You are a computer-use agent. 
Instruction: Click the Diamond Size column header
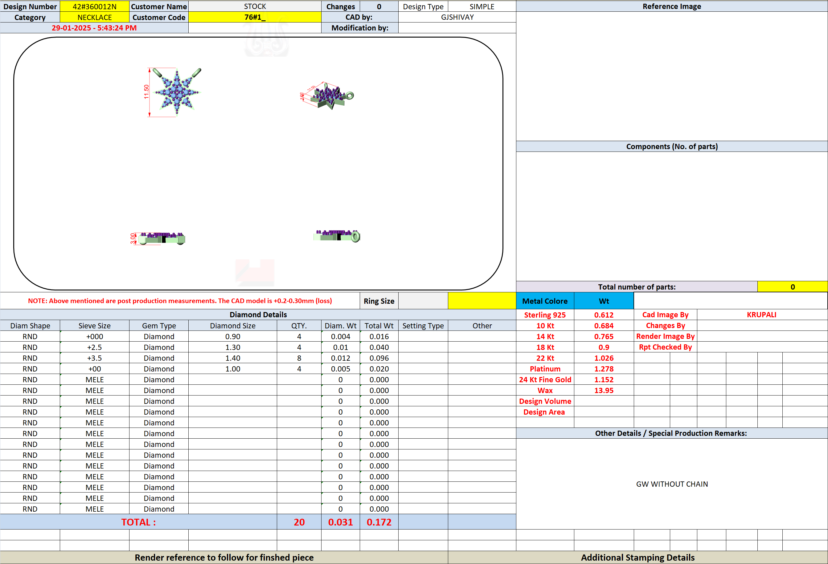click(x=233, y=326)
